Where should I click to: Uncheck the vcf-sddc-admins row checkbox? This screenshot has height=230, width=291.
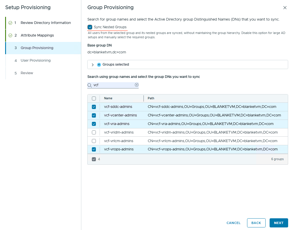[94, 107]
